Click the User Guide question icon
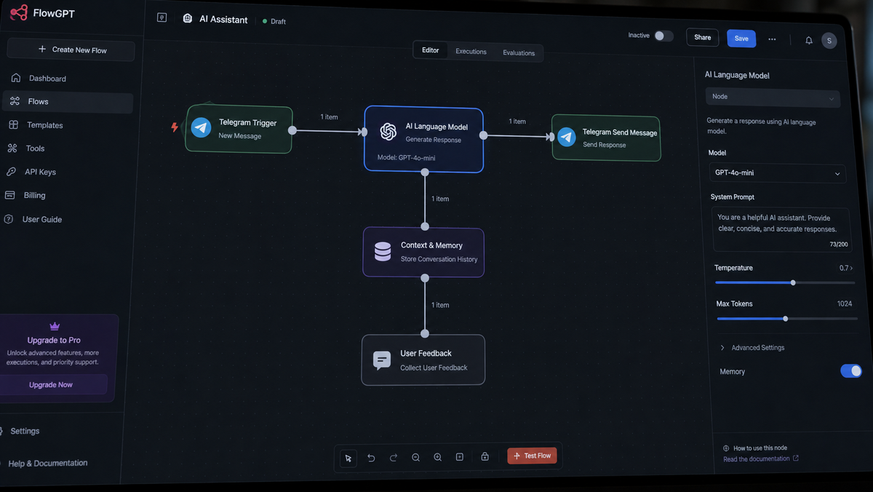 point(8,219)
